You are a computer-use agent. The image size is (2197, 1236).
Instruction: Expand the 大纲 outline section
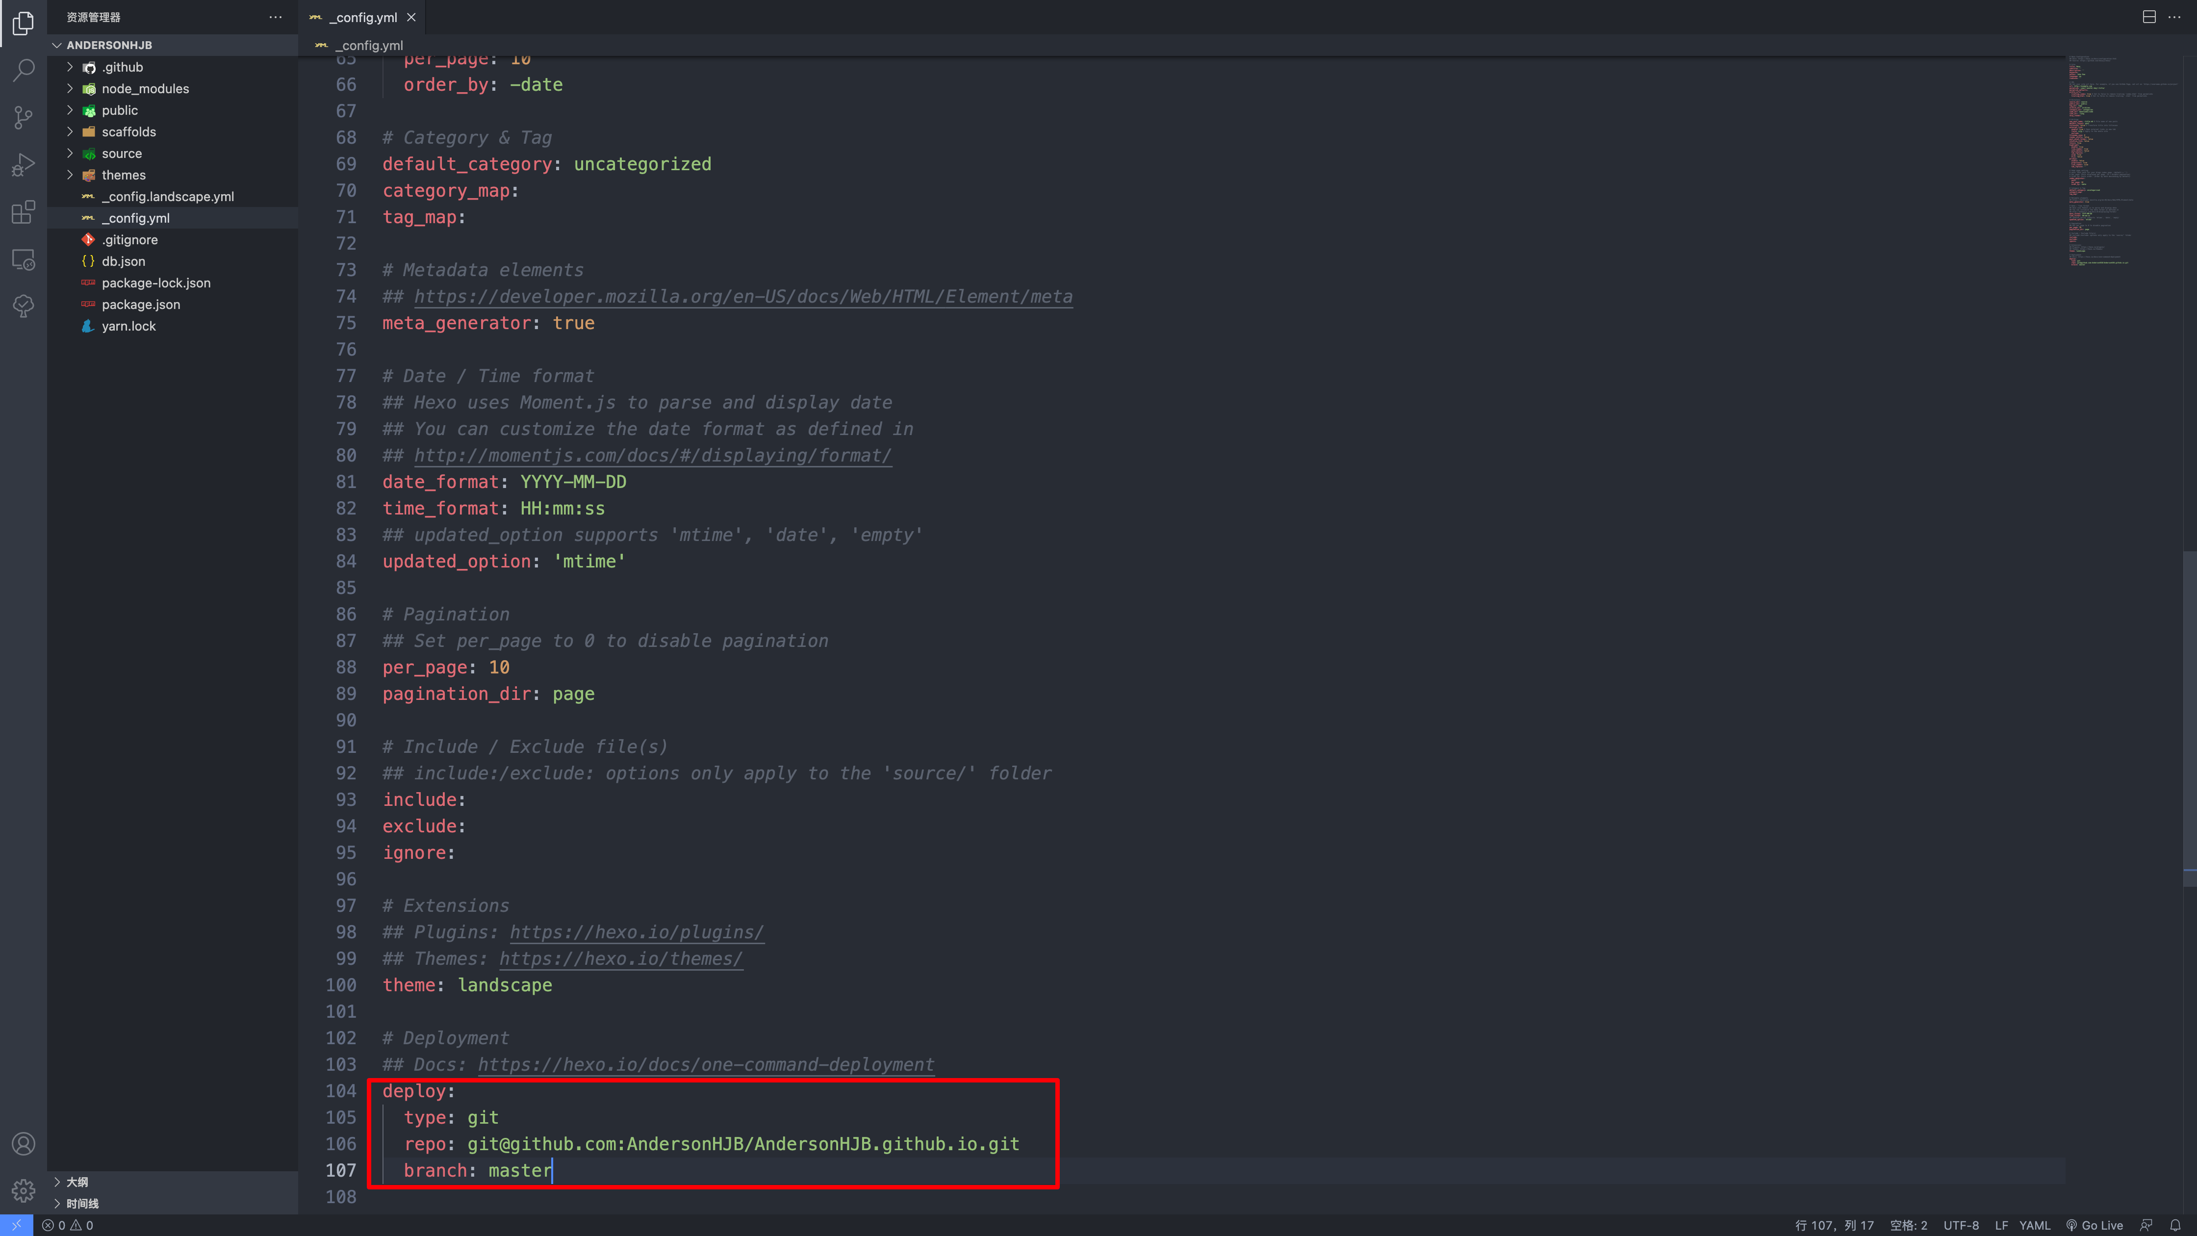[x=172, y=1182]
